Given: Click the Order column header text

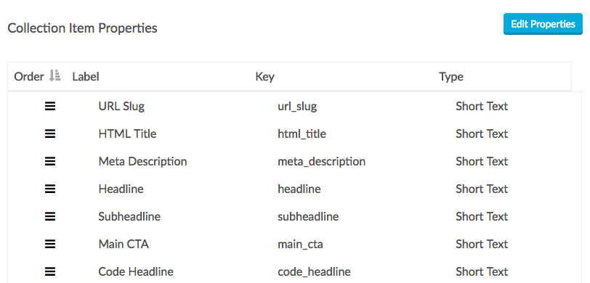Looking at the screenshot, I should [x=29, y=77].
